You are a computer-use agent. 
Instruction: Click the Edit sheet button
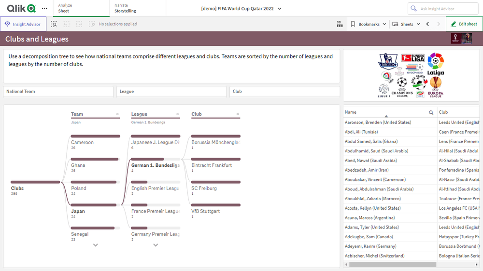[464, 24]
